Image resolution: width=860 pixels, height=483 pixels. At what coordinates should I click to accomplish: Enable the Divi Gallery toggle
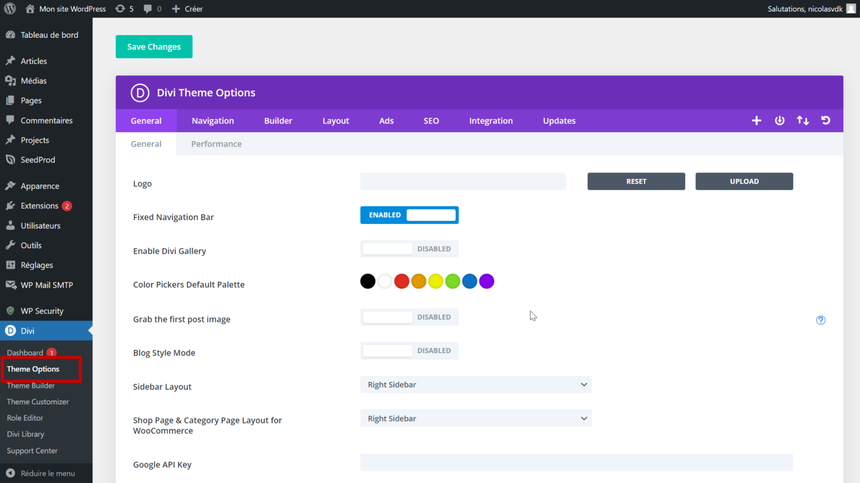[409, 249]
